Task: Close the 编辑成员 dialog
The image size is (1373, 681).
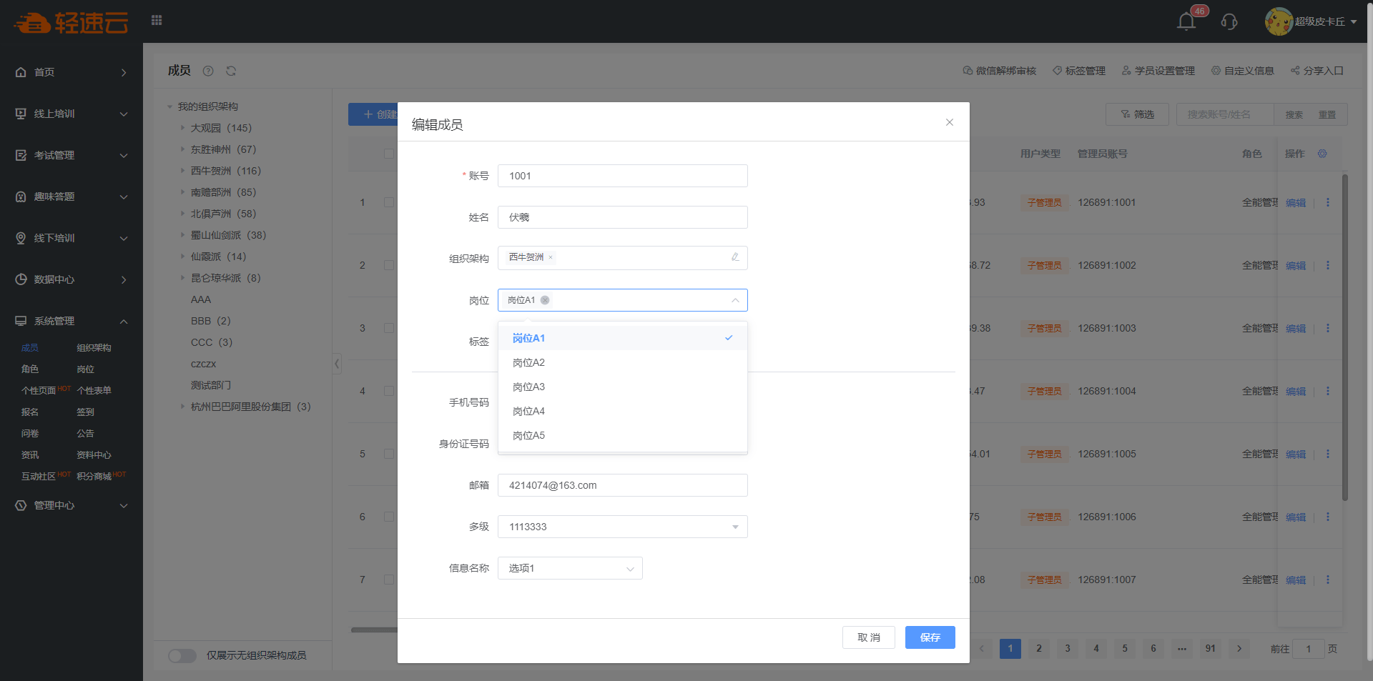Action: [950, 122]
